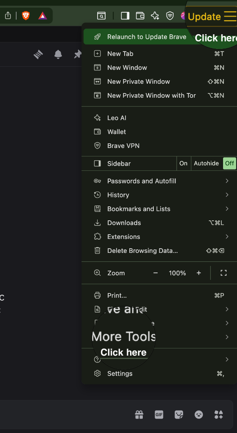Open the Threads icon on the page

[38, 55]
